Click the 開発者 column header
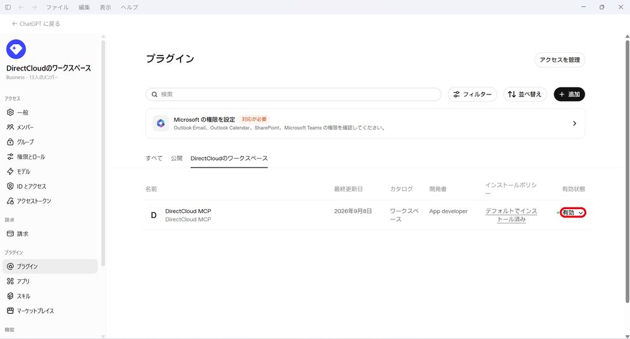630x339 pixels. pyautogui.click(x=438, y=189)
